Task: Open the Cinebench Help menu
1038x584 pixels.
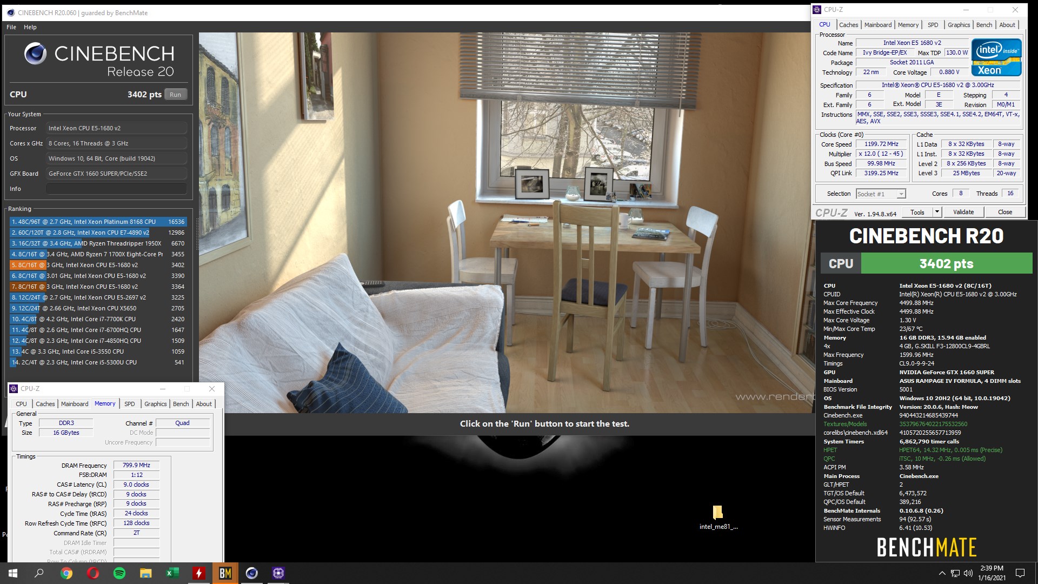Action: tap(30, 27)
